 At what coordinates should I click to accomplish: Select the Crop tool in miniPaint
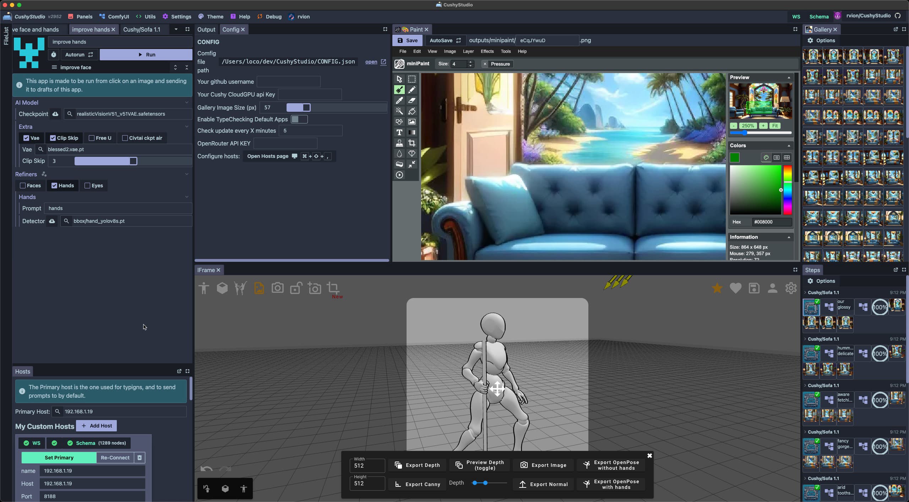click(x=412, y=143)
